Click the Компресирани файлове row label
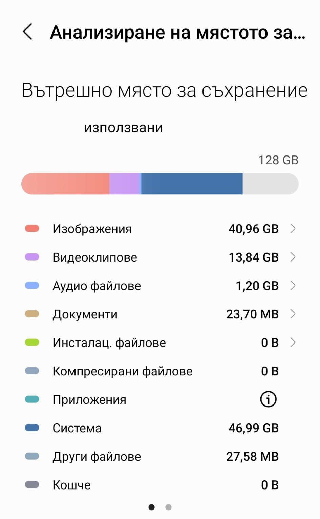 (x=122, y=371)
